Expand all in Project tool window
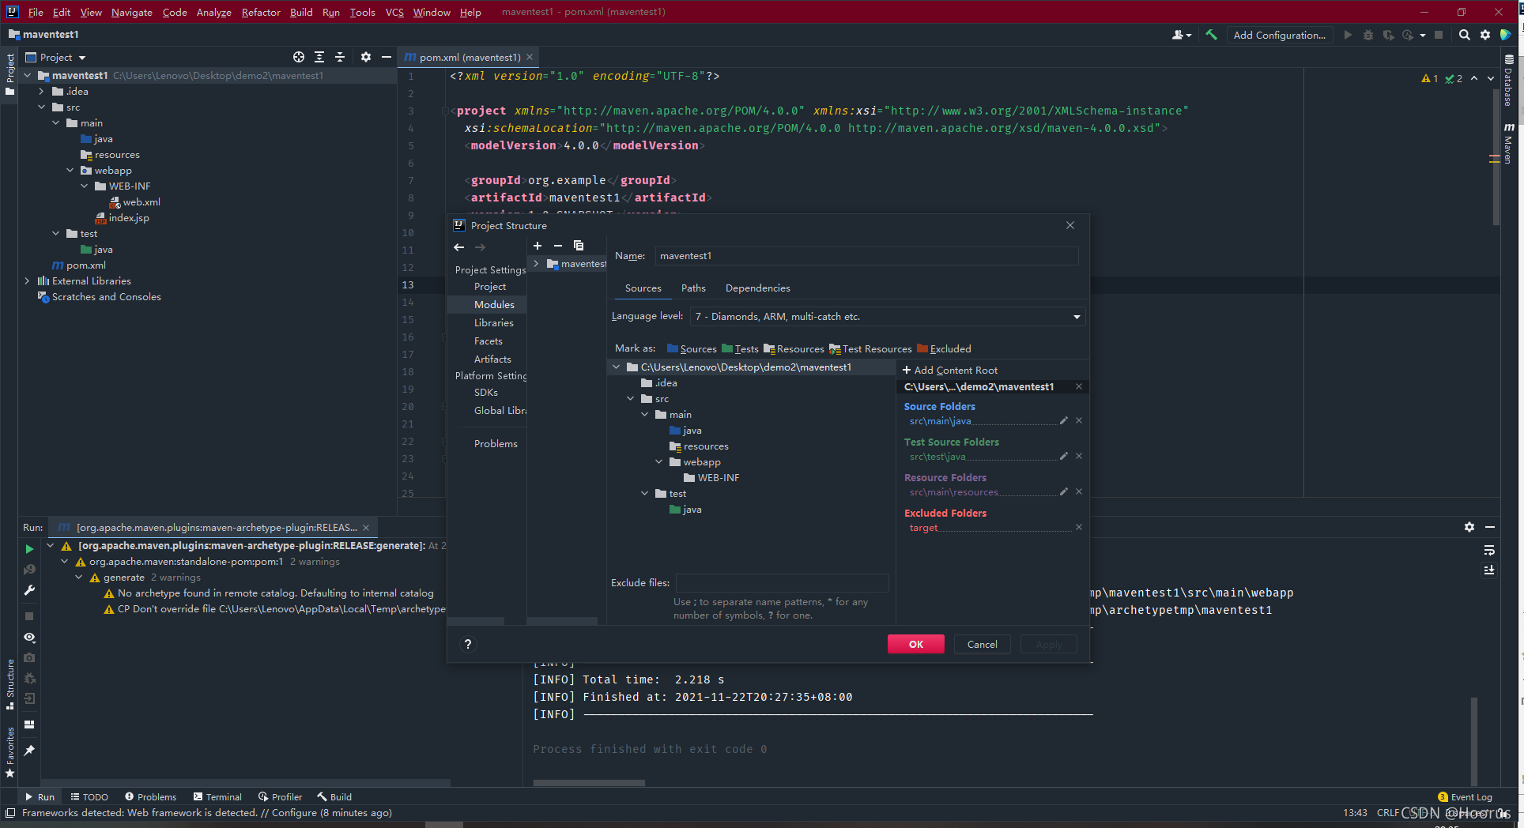Screen dimensions: 1524x828 (319, 57)
